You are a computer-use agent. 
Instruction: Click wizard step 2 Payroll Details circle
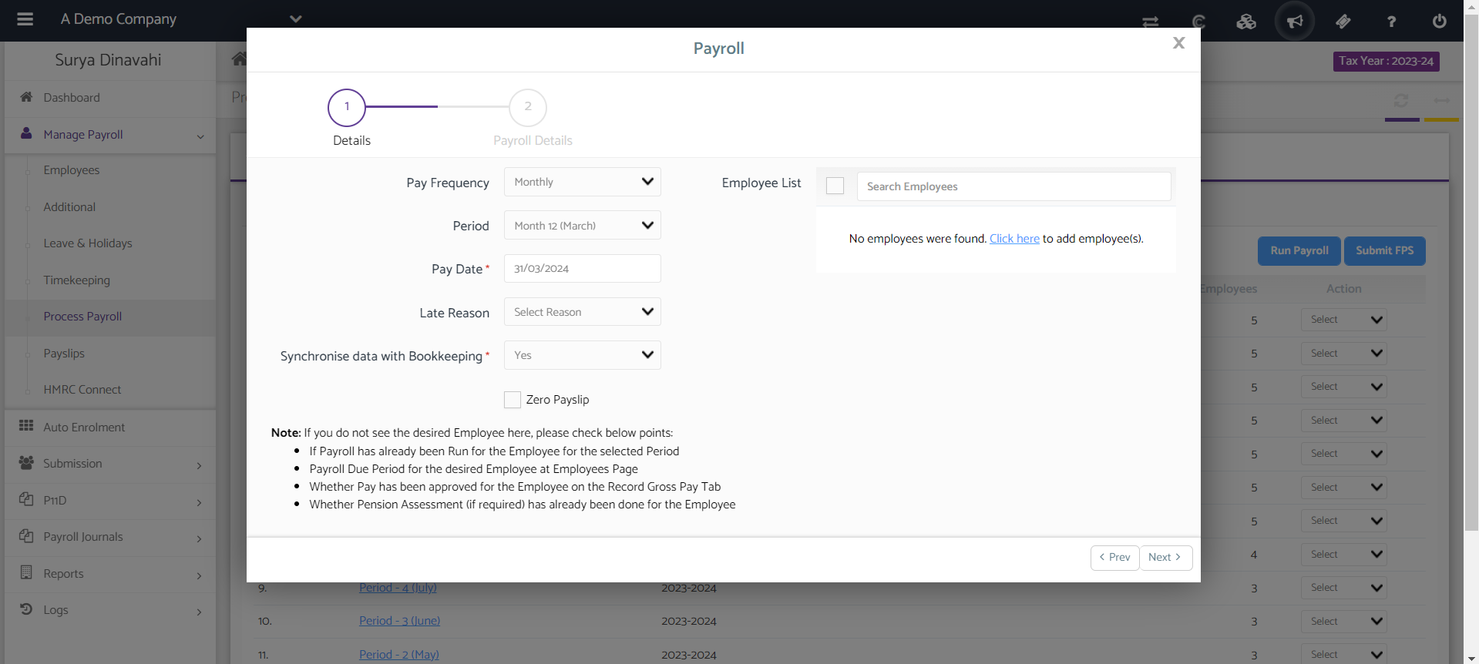pyautogui.click(x=528, y=107)
